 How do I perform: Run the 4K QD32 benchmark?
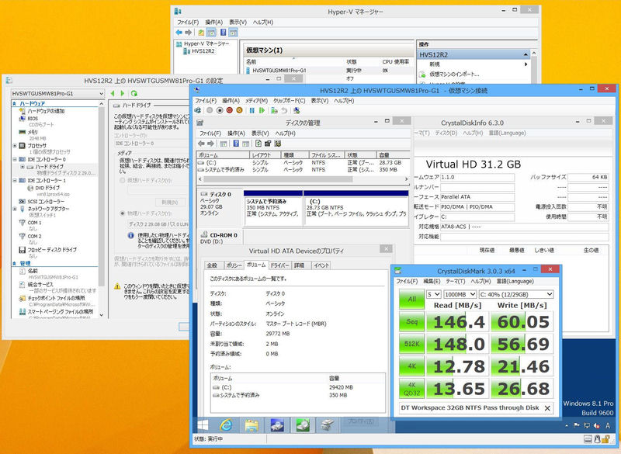[411, 388]
